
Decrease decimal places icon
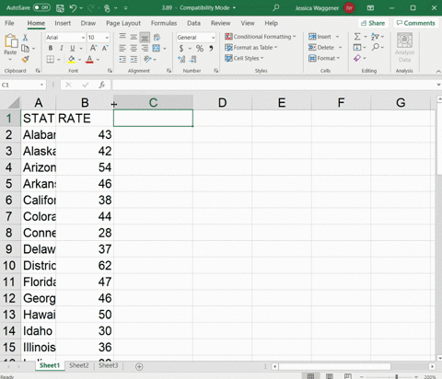[192, 59]
